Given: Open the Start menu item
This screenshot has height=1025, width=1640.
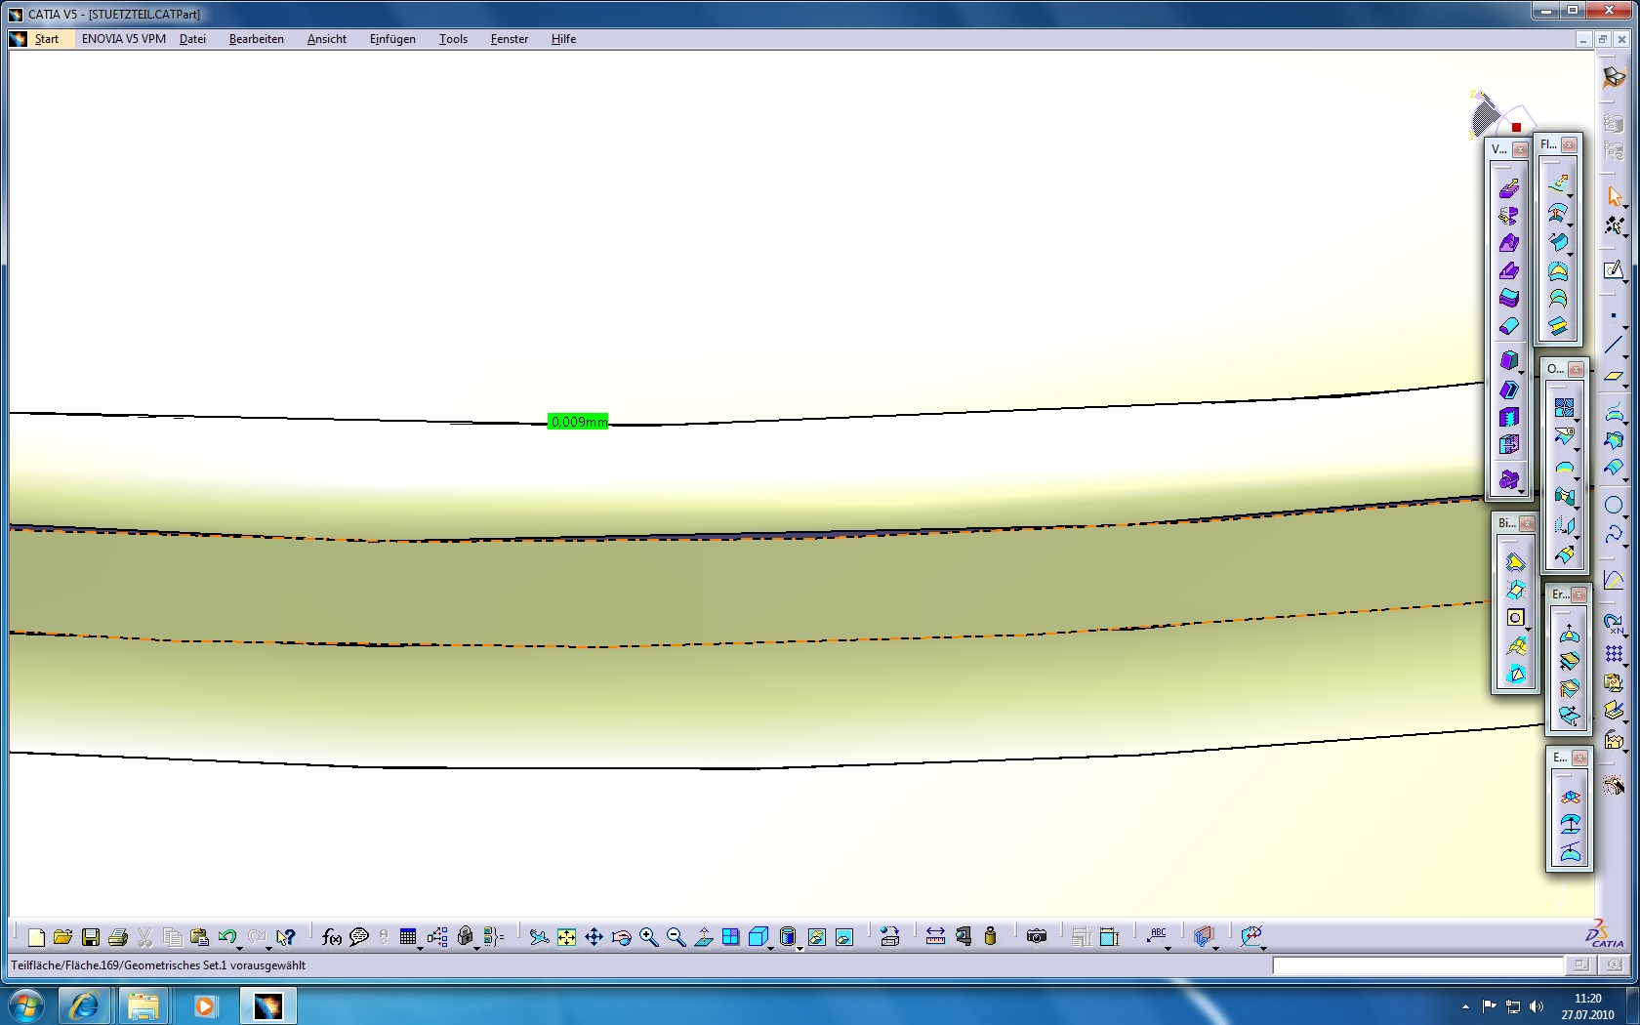Looking at the screenshot, I should [x=47, y=39].
